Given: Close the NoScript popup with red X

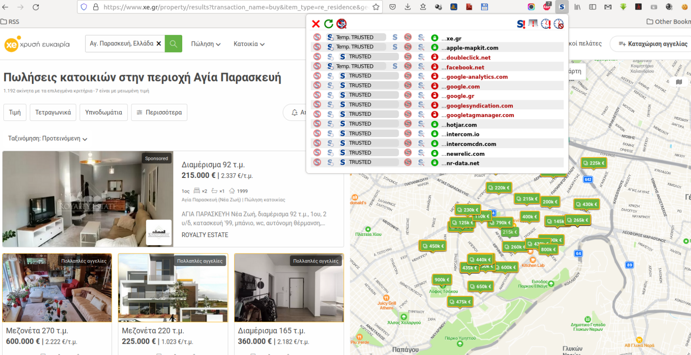Looking at the screenshot, I should pos(316,24).
